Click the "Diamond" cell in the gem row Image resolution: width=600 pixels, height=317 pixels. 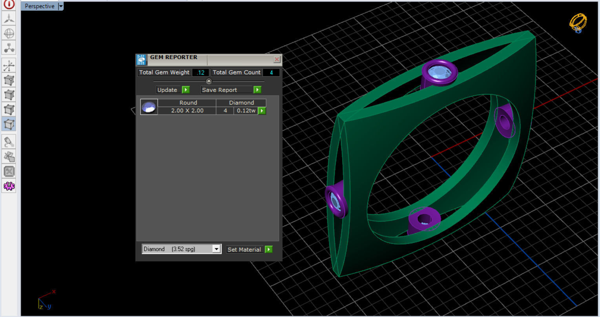[241, 103]
